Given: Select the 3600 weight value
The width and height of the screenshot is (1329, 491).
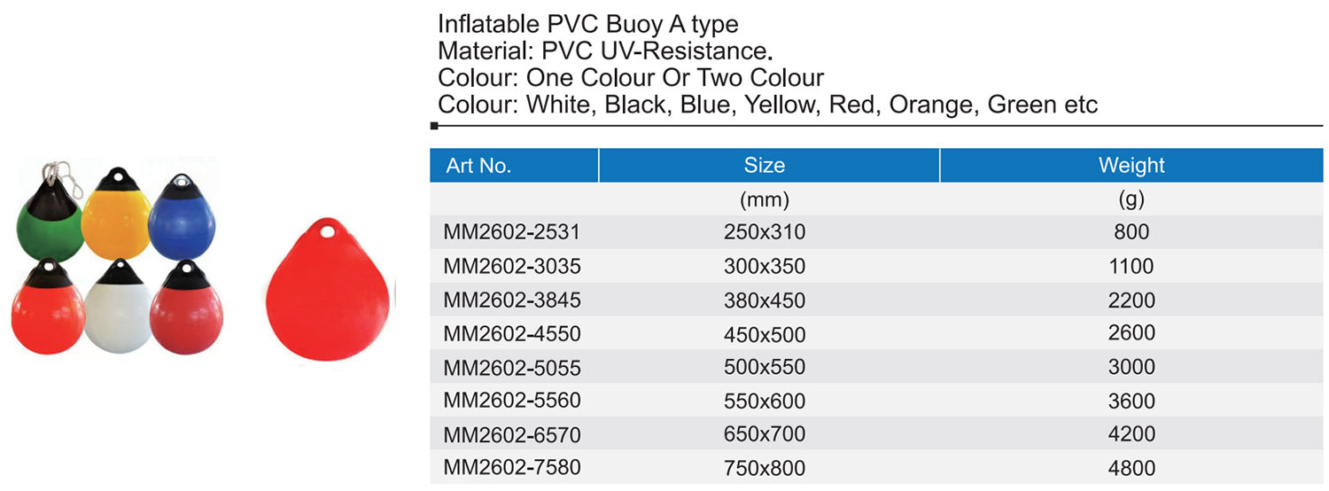Looking at the screenshot, I should click(x=1131, y=401).
